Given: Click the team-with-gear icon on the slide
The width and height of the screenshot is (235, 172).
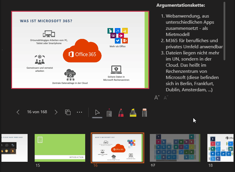Looking at the screenshot, I should point(40,60).
